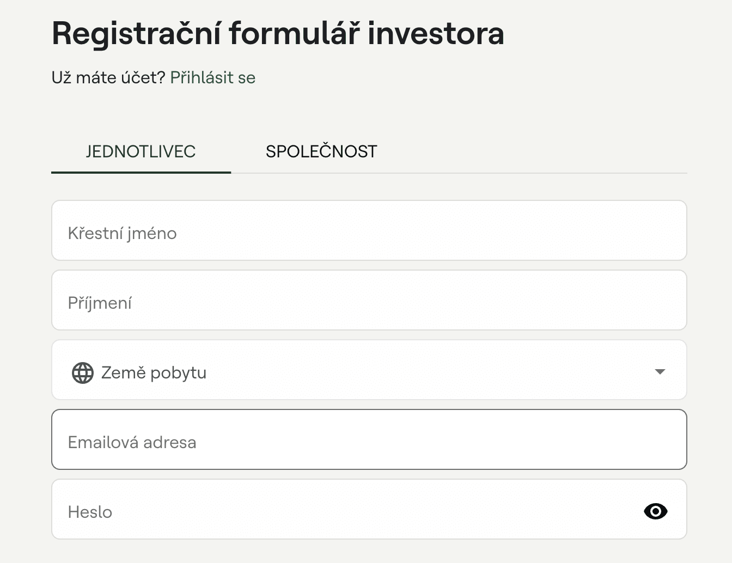Click the Příjmení placeholder text

(x=100, y=303)
